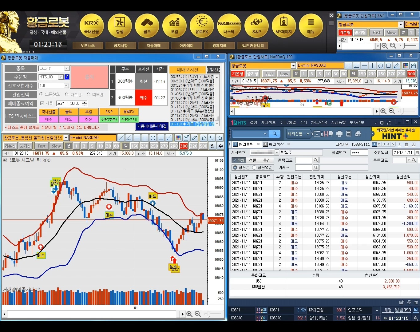Expand the 신호조합개수 dropdown showing 1개
The height and width of the screenshot is (332, 420).
tap(67, 86)
